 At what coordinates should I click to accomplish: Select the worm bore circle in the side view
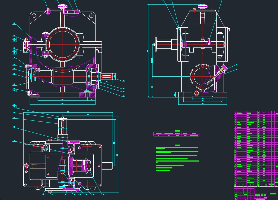[x=203, y=77]
